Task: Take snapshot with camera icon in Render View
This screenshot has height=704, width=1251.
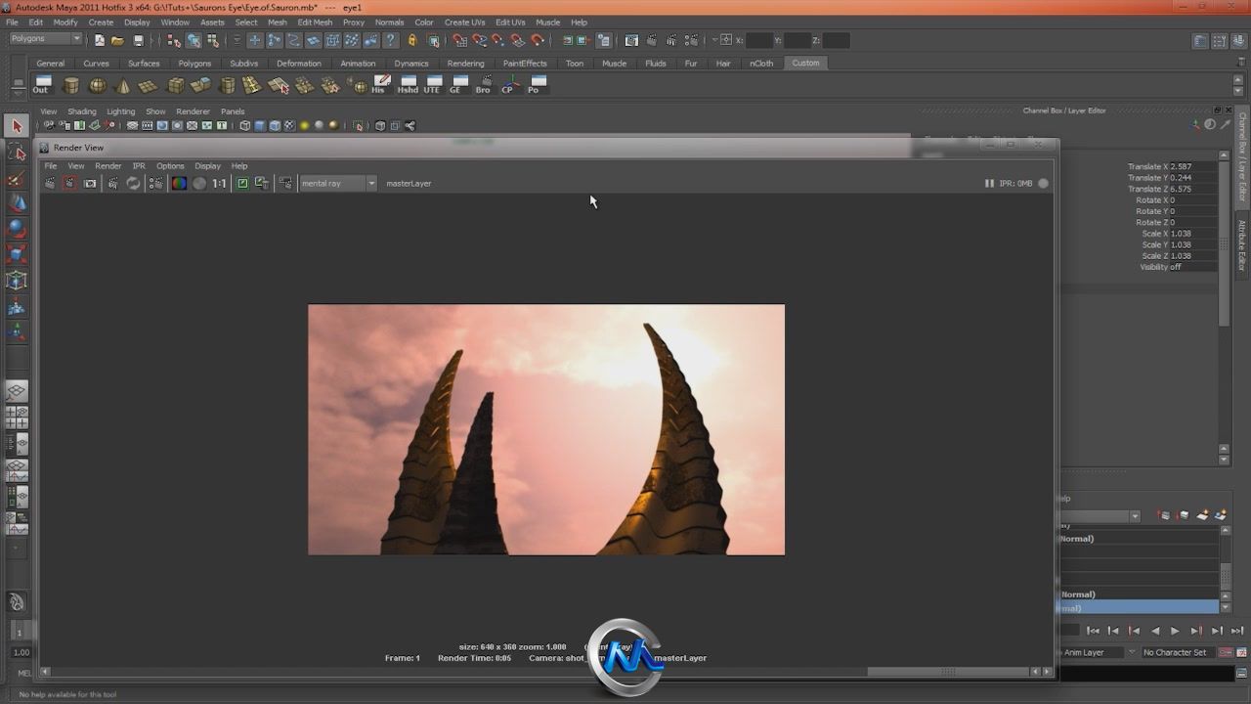Action: pyautogui.click(x=90, y=183)
